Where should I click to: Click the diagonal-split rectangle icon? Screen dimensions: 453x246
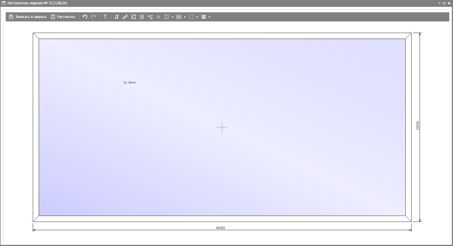(x=133, y=17)
